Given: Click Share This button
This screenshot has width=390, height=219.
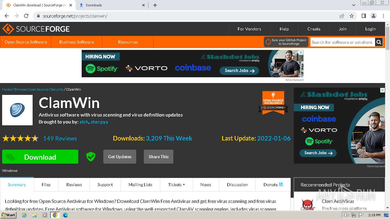Looking at the screenshot, I should click(x=158, y=157).
